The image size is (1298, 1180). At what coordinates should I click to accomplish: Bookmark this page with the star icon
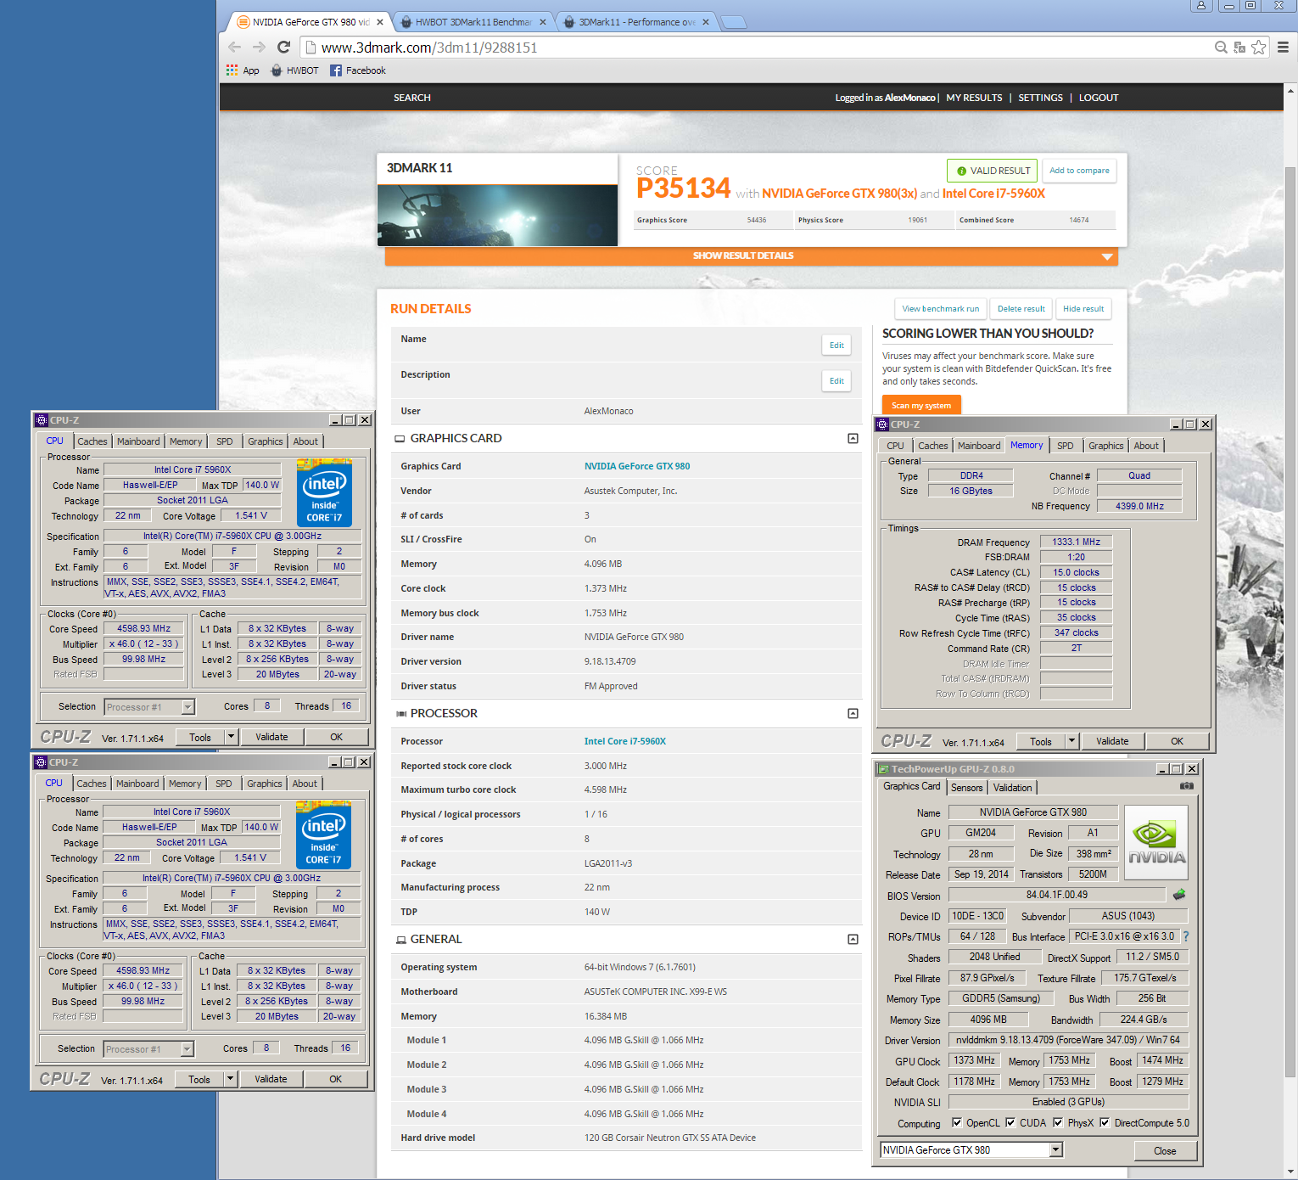pyautogui.click(x=1259, y=48)
